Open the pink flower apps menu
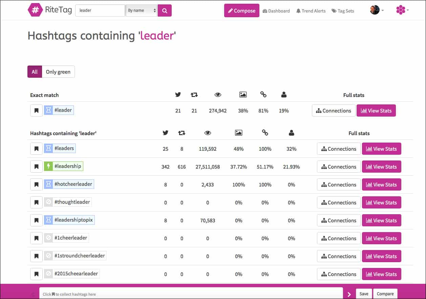This screenshot has height=299, width=426. 402,10
